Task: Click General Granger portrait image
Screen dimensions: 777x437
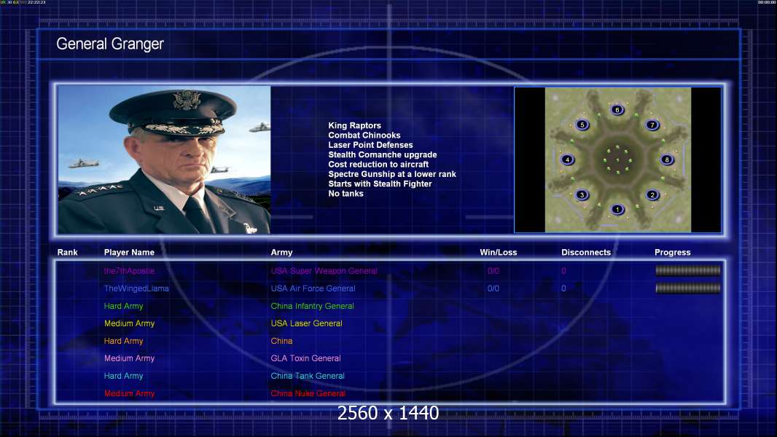Action: (164, 160)
